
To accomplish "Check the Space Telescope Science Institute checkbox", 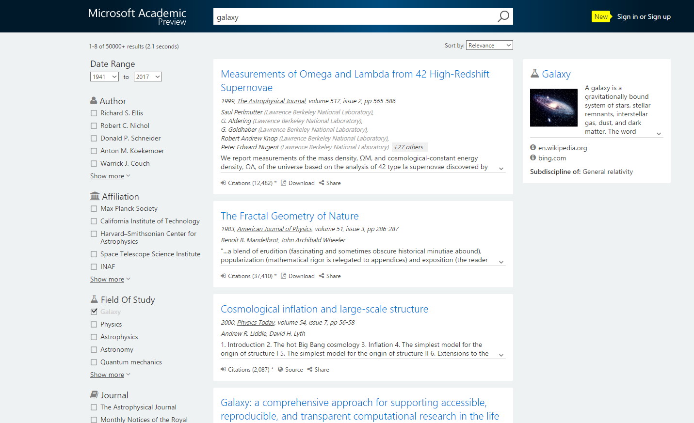I will [x=94, y=254].
